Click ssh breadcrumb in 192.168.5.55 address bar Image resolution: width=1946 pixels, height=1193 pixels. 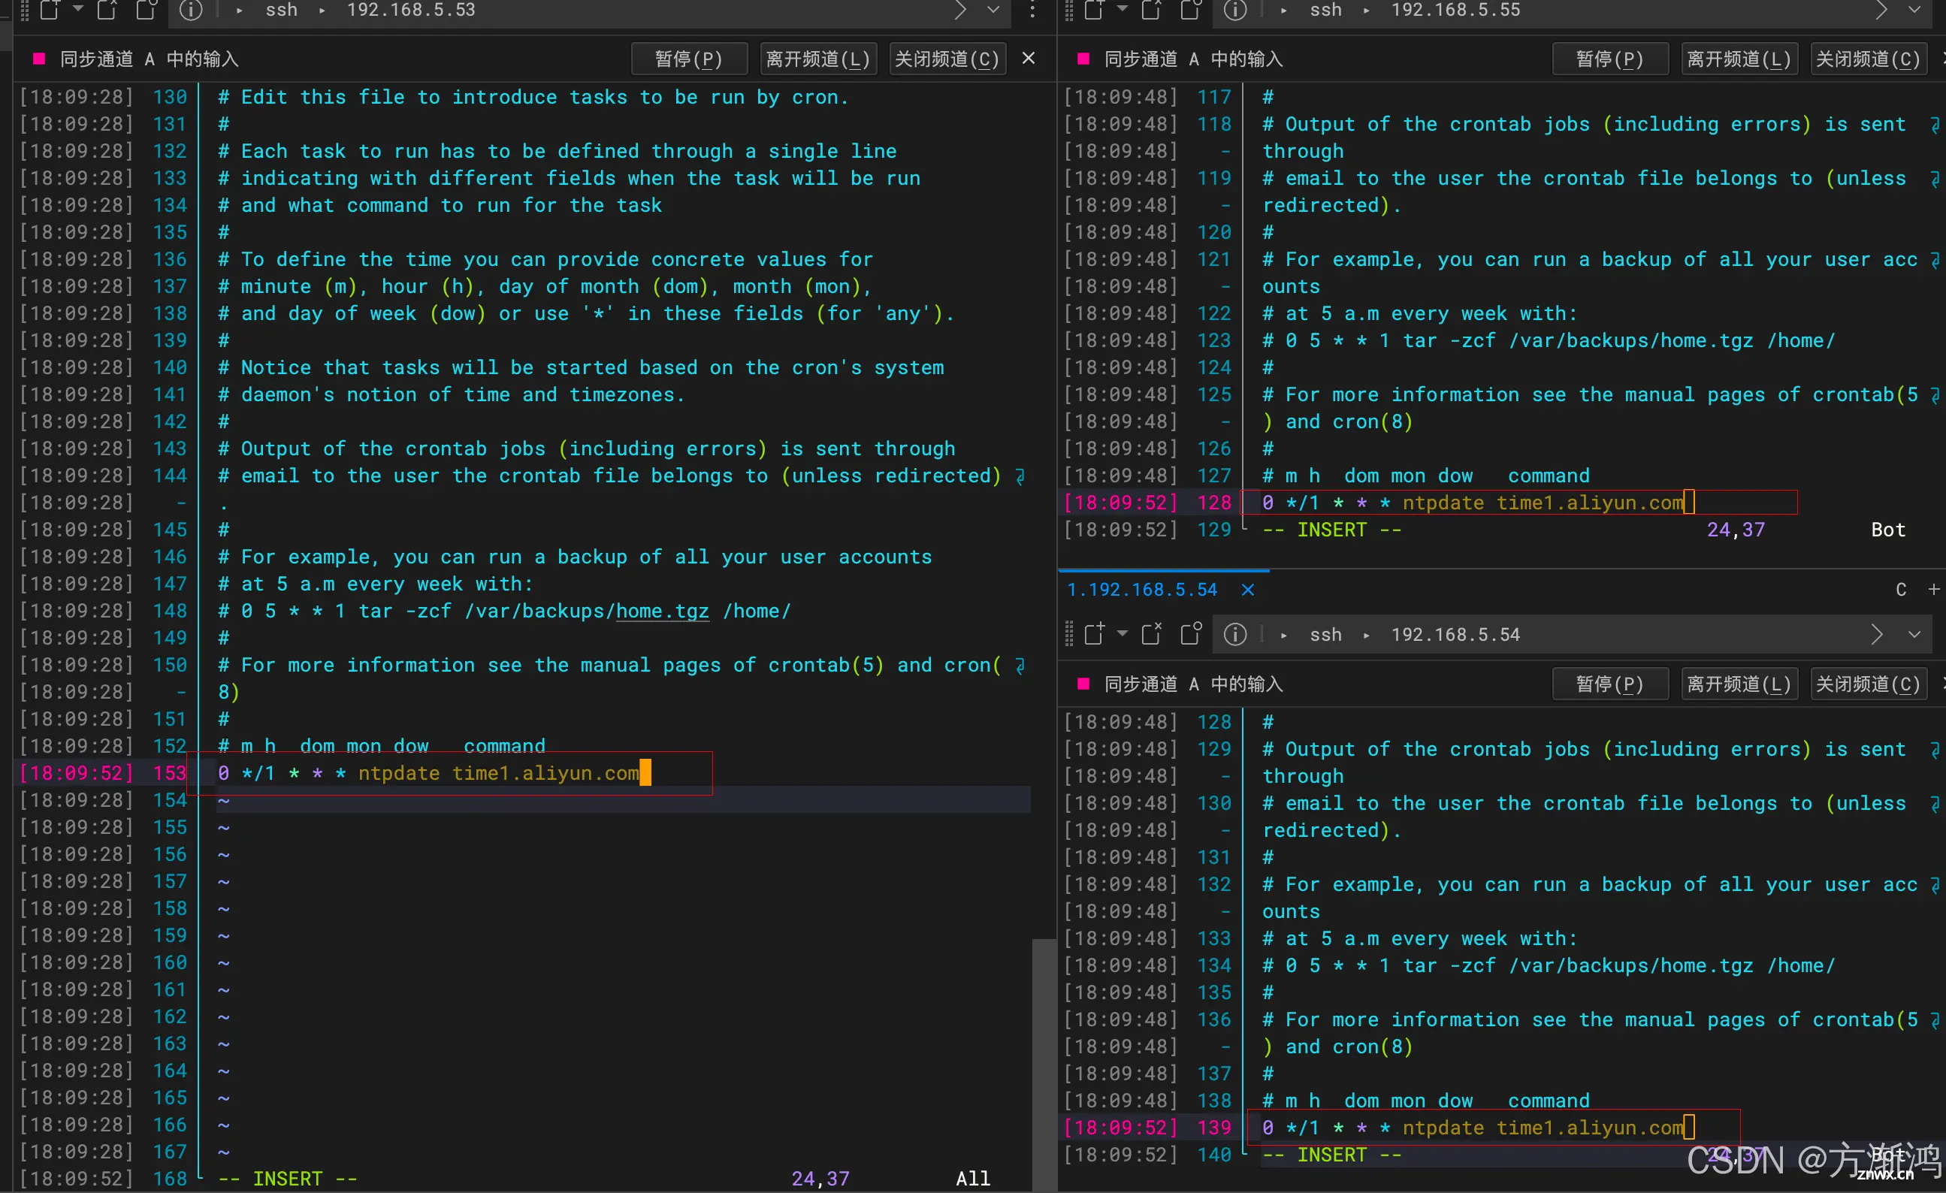1326,11
